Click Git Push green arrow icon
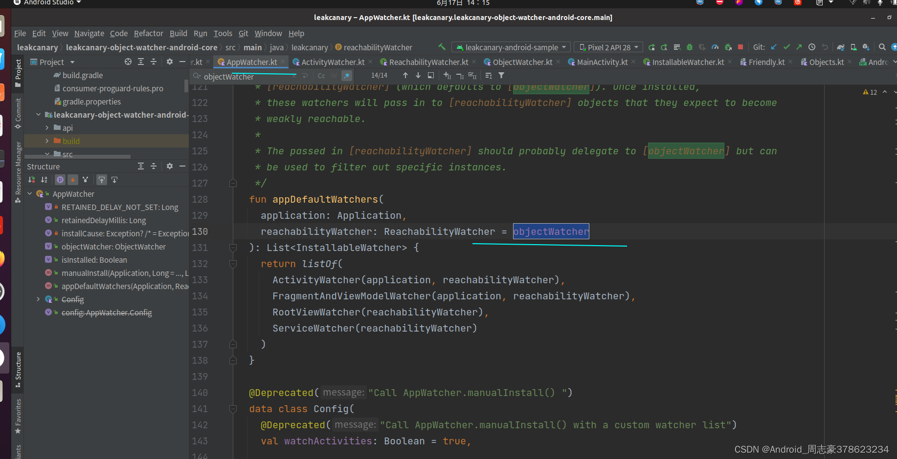The height and width of the screenshot is (459, 897). pos(799,47)
